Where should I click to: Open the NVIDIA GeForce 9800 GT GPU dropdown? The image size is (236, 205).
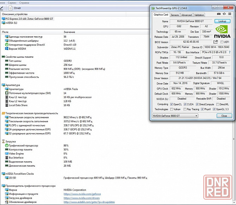pos(175,116)
